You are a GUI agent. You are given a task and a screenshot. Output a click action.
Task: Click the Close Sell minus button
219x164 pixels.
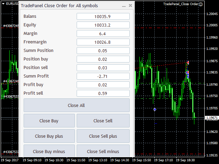pos(103,151)
